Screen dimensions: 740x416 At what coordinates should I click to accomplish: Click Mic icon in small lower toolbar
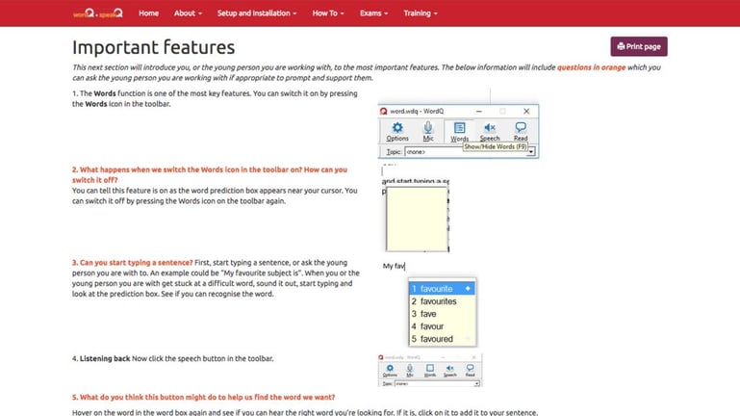pos(410,370)
